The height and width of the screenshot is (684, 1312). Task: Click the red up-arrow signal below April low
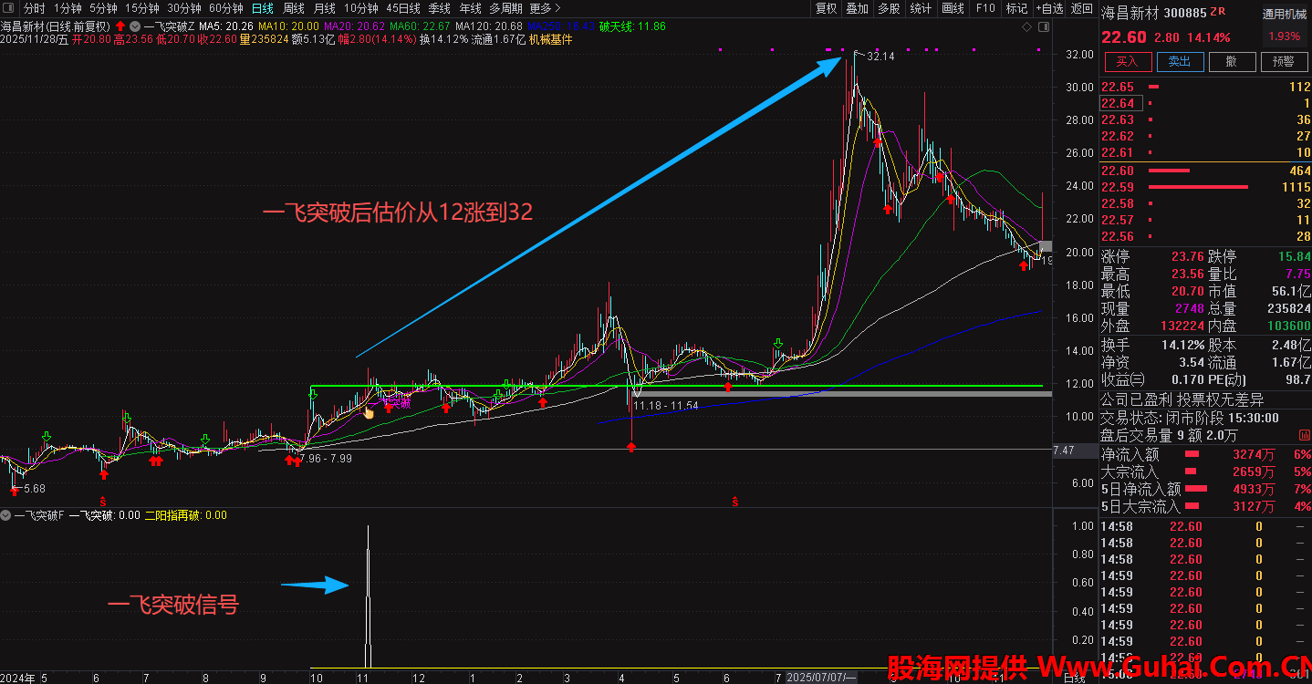(631, 447)
